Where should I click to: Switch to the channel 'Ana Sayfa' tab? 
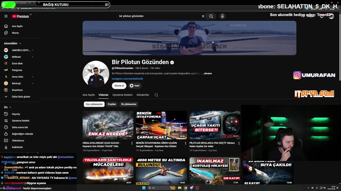coord(88,95)
